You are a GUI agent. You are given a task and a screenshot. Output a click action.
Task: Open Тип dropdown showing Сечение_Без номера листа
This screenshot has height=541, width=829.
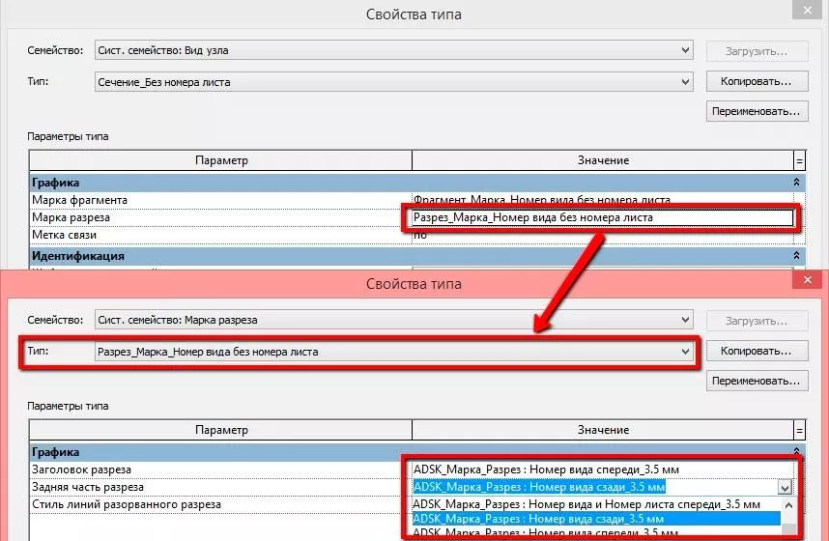394,82
